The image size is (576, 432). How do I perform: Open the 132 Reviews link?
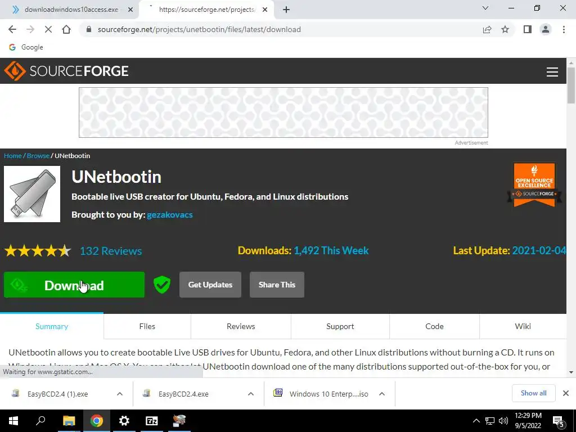pyautogui.click(x=111, y=251)
